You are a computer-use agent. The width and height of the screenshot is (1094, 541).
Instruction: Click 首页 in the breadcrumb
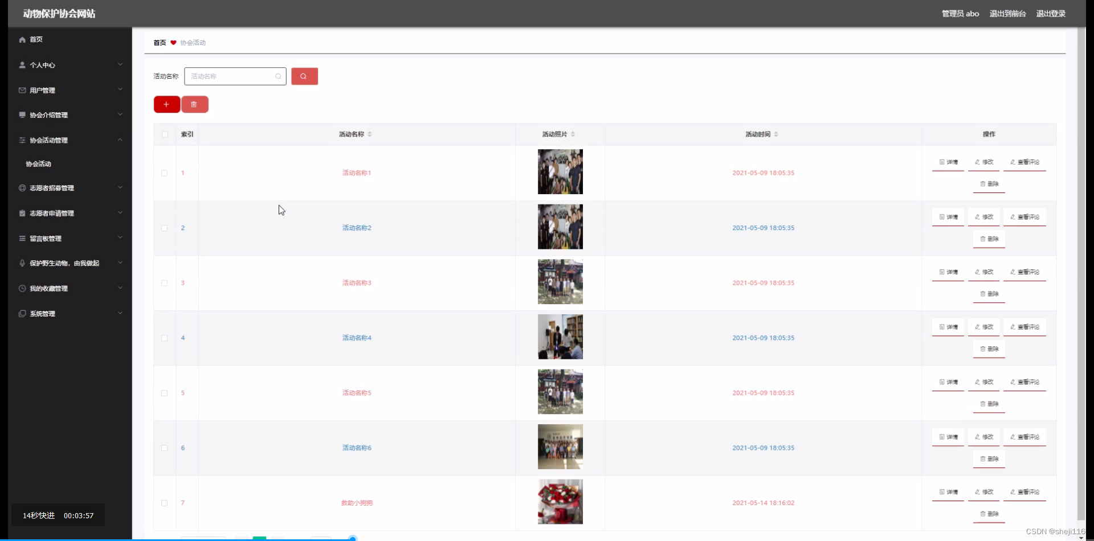pos(160,43)
